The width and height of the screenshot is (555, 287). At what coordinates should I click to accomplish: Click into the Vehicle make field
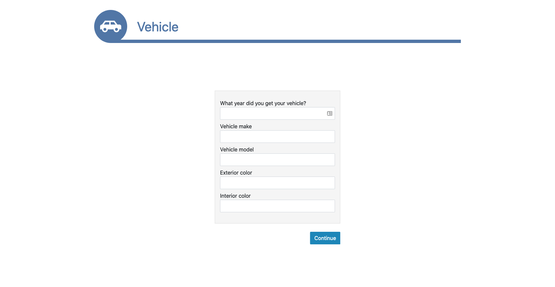277,137
